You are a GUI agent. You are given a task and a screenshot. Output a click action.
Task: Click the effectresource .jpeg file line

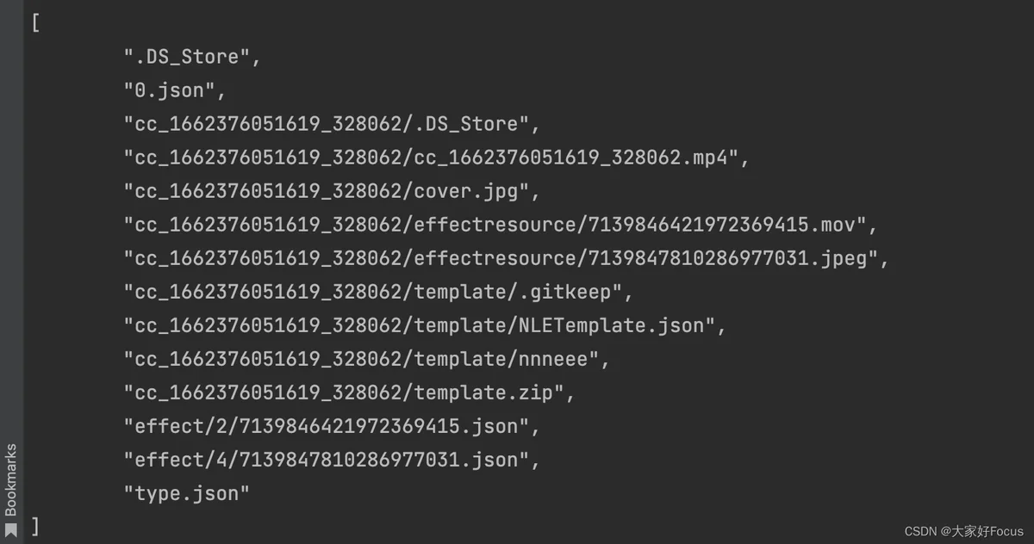[506, 258]
